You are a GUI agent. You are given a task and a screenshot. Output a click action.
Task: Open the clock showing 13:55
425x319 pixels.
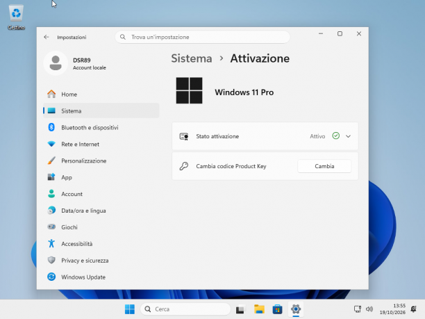[x=392, y=309]
